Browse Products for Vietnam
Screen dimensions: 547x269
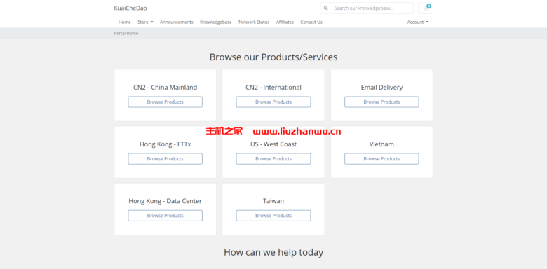[381, 159]
